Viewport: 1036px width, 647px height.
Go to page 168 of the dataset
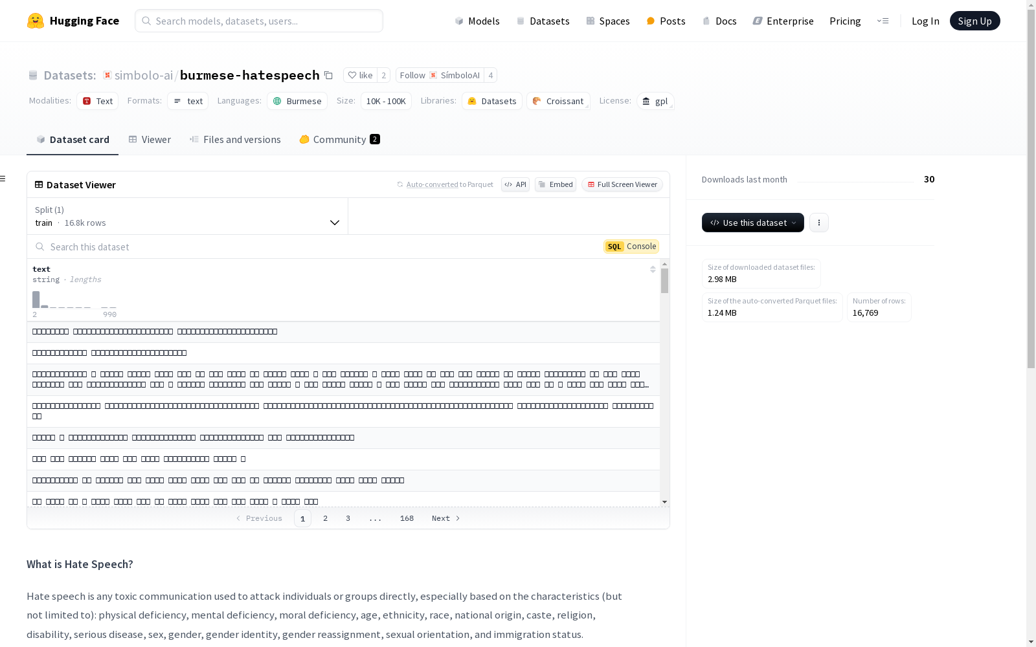click(x=407, y=518)
